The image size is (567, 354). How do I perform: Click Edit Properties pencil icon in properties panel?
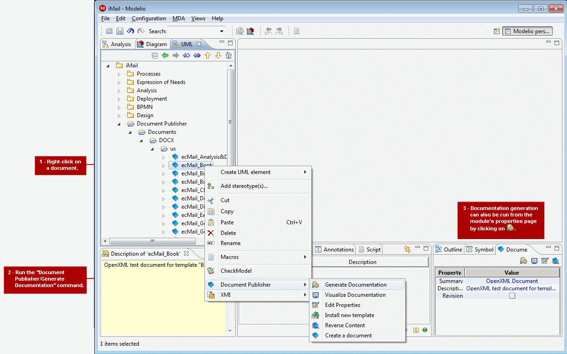tap(545, 261)
